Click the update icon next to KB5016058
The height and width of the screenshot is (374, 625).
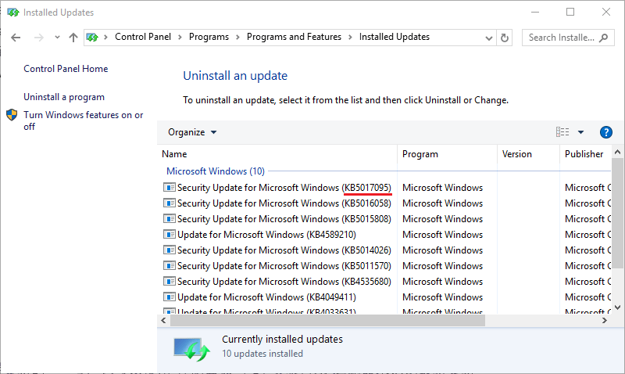[169, 203]
